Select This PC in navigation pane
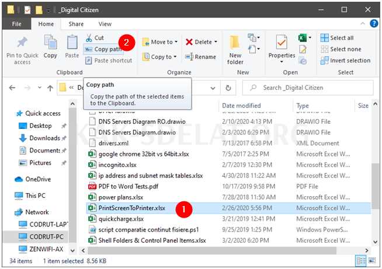Image resolution: width=382 pixels, height=269 pixels. click(x=30, y=195)
